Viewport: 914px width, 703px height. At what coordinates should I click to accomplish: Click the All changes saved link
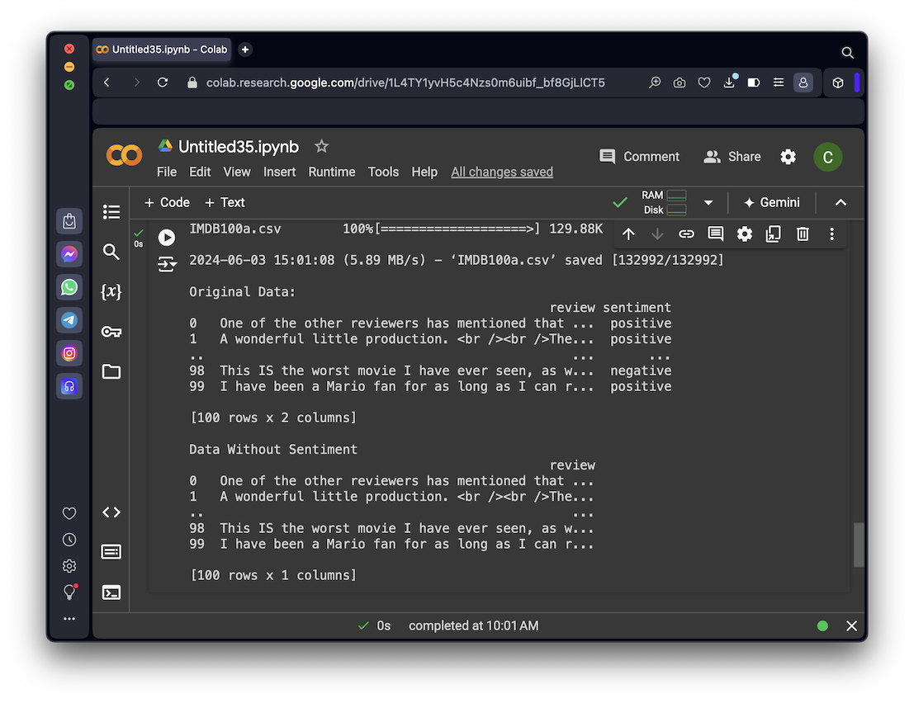pos(501,172)
